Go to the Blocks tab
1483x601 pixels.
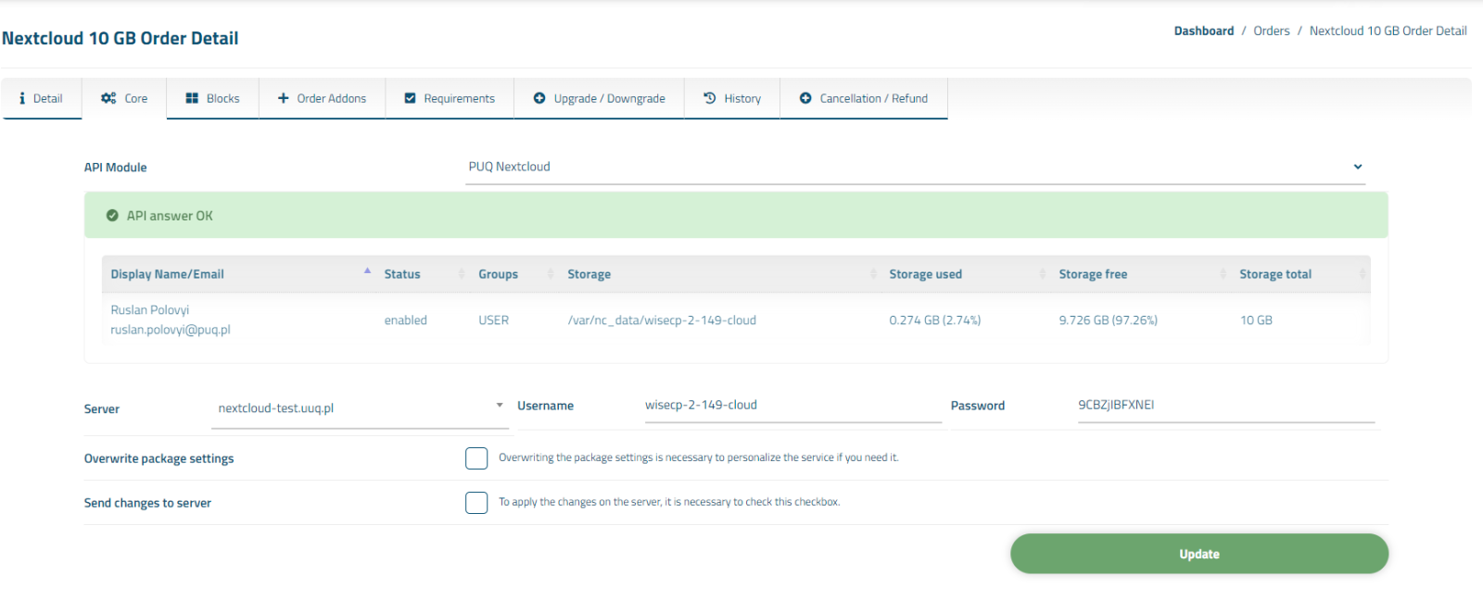212,98
